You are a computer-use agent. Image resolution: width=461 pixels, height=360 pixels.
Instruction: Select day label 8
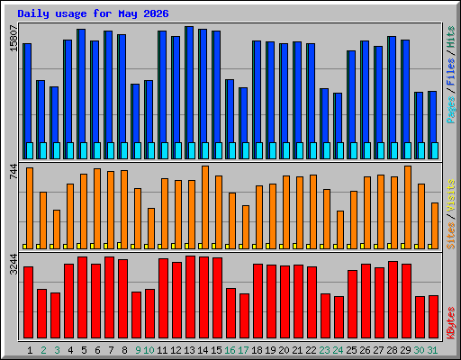(x=124, y=350)
